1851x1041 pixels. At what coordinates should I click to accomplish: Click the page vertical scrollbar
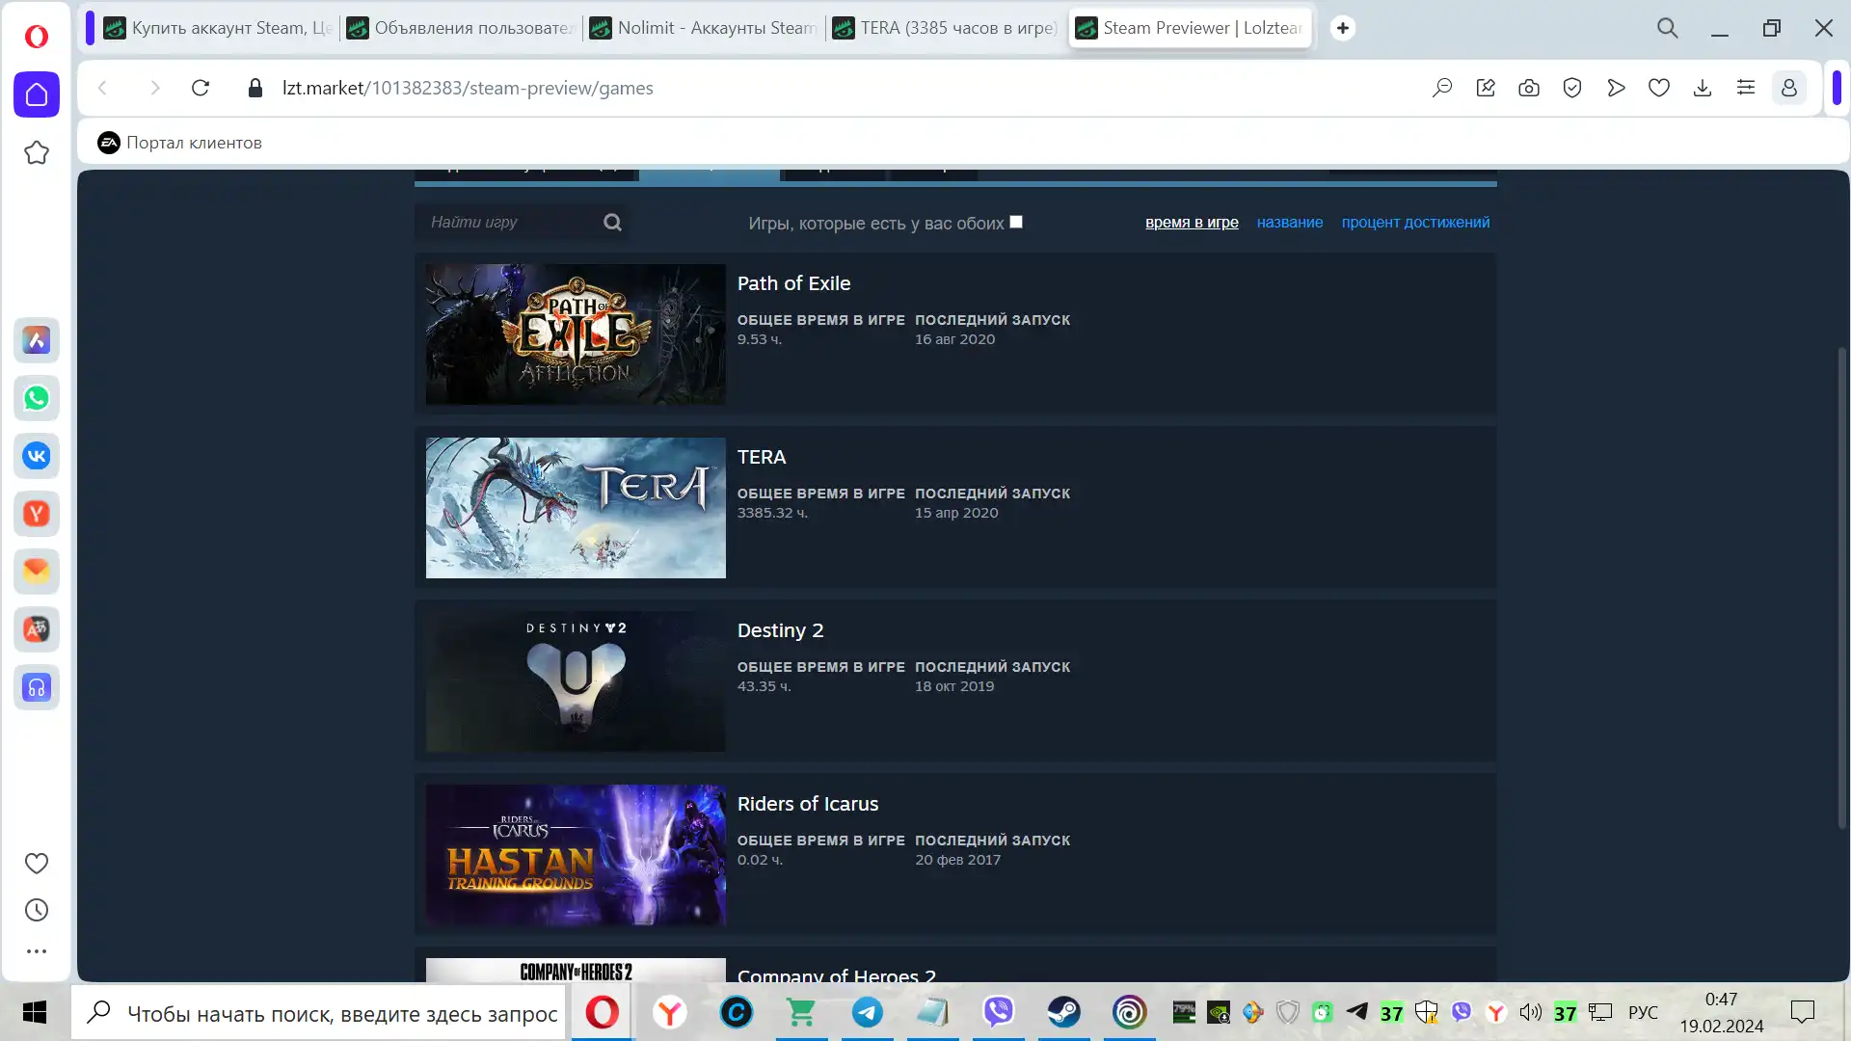[1842, 588]
